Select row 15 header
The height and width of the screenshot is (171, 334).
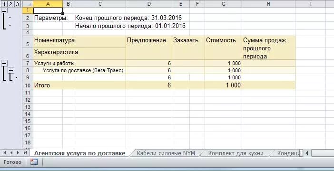(x=28, y=121)
